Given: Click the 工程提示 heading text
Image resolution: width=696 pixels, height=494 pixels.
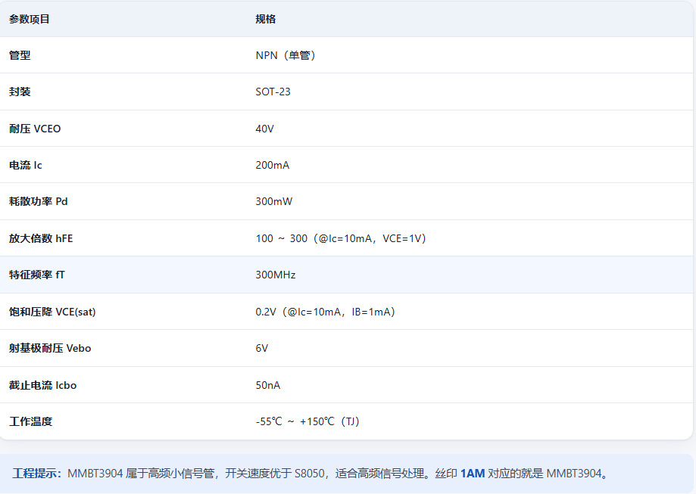Looking at the screenshot, I should pyautogui.click(x=36, y=473).
